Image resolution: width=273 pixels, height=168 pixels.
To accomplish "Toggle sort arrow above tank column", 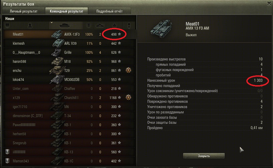I will pyautogui.click(x=52, y=22).
